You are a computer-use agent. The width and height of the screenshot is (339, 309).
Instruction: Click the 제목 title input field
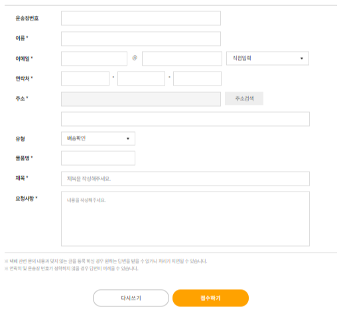click(185, 178)
